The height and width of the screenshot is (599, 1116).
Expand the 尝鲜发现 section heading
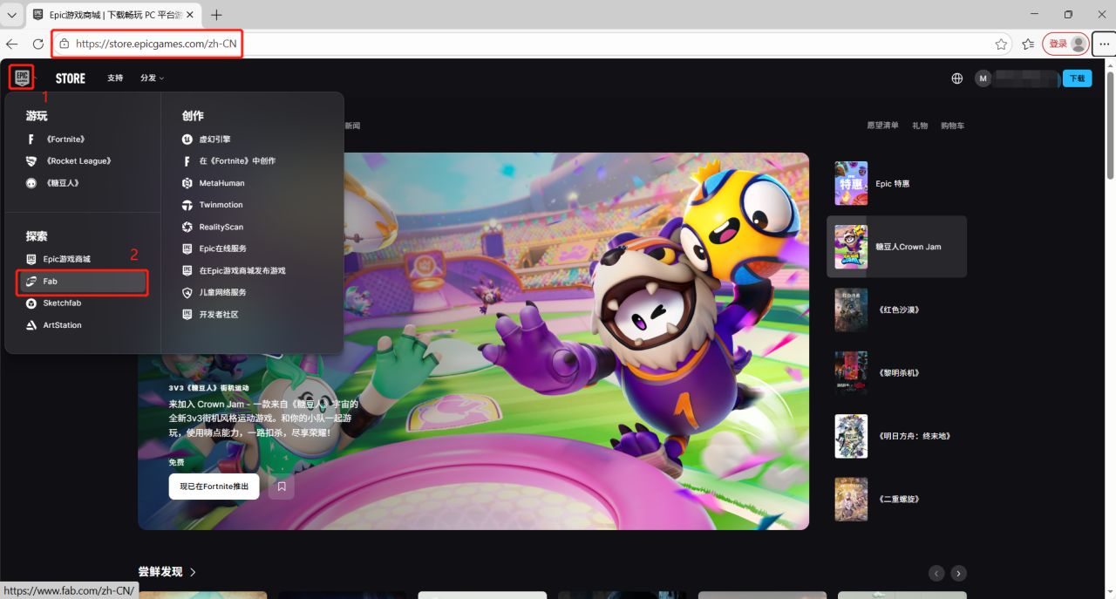pos(167,572)
